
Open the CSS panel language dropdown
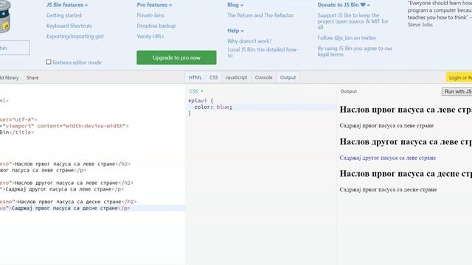point(196,91)
